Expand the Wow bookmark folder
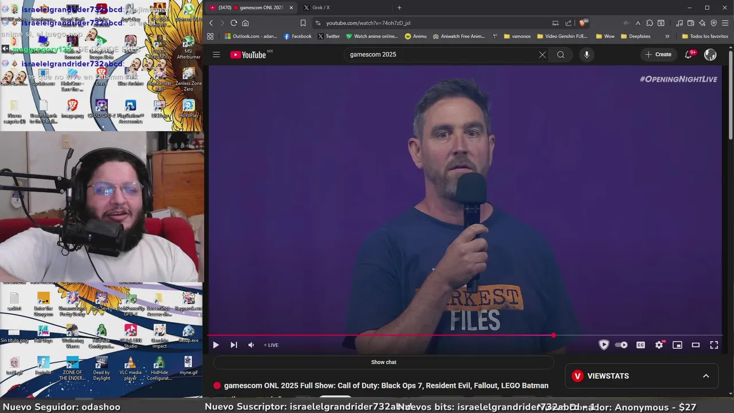 coord(605,36)
